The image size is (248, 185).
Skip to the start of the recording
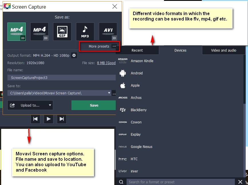coord(35,119)
